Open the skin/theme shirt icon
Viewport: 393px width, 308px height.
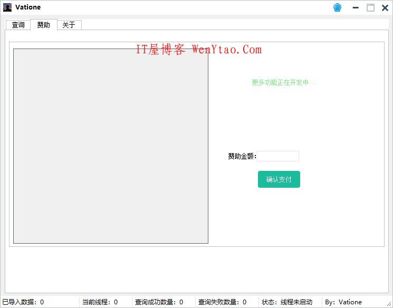[x=338, y=7]
